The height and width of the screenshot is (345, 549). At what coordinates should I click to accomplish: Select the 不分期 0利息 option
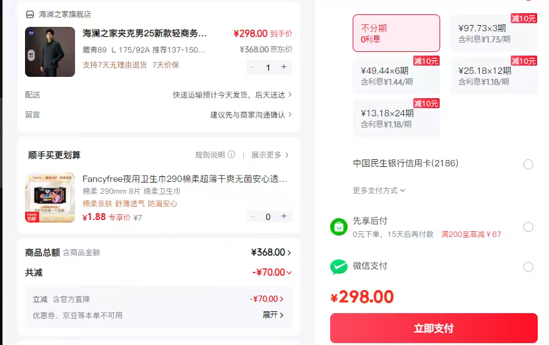pos(396,33)
